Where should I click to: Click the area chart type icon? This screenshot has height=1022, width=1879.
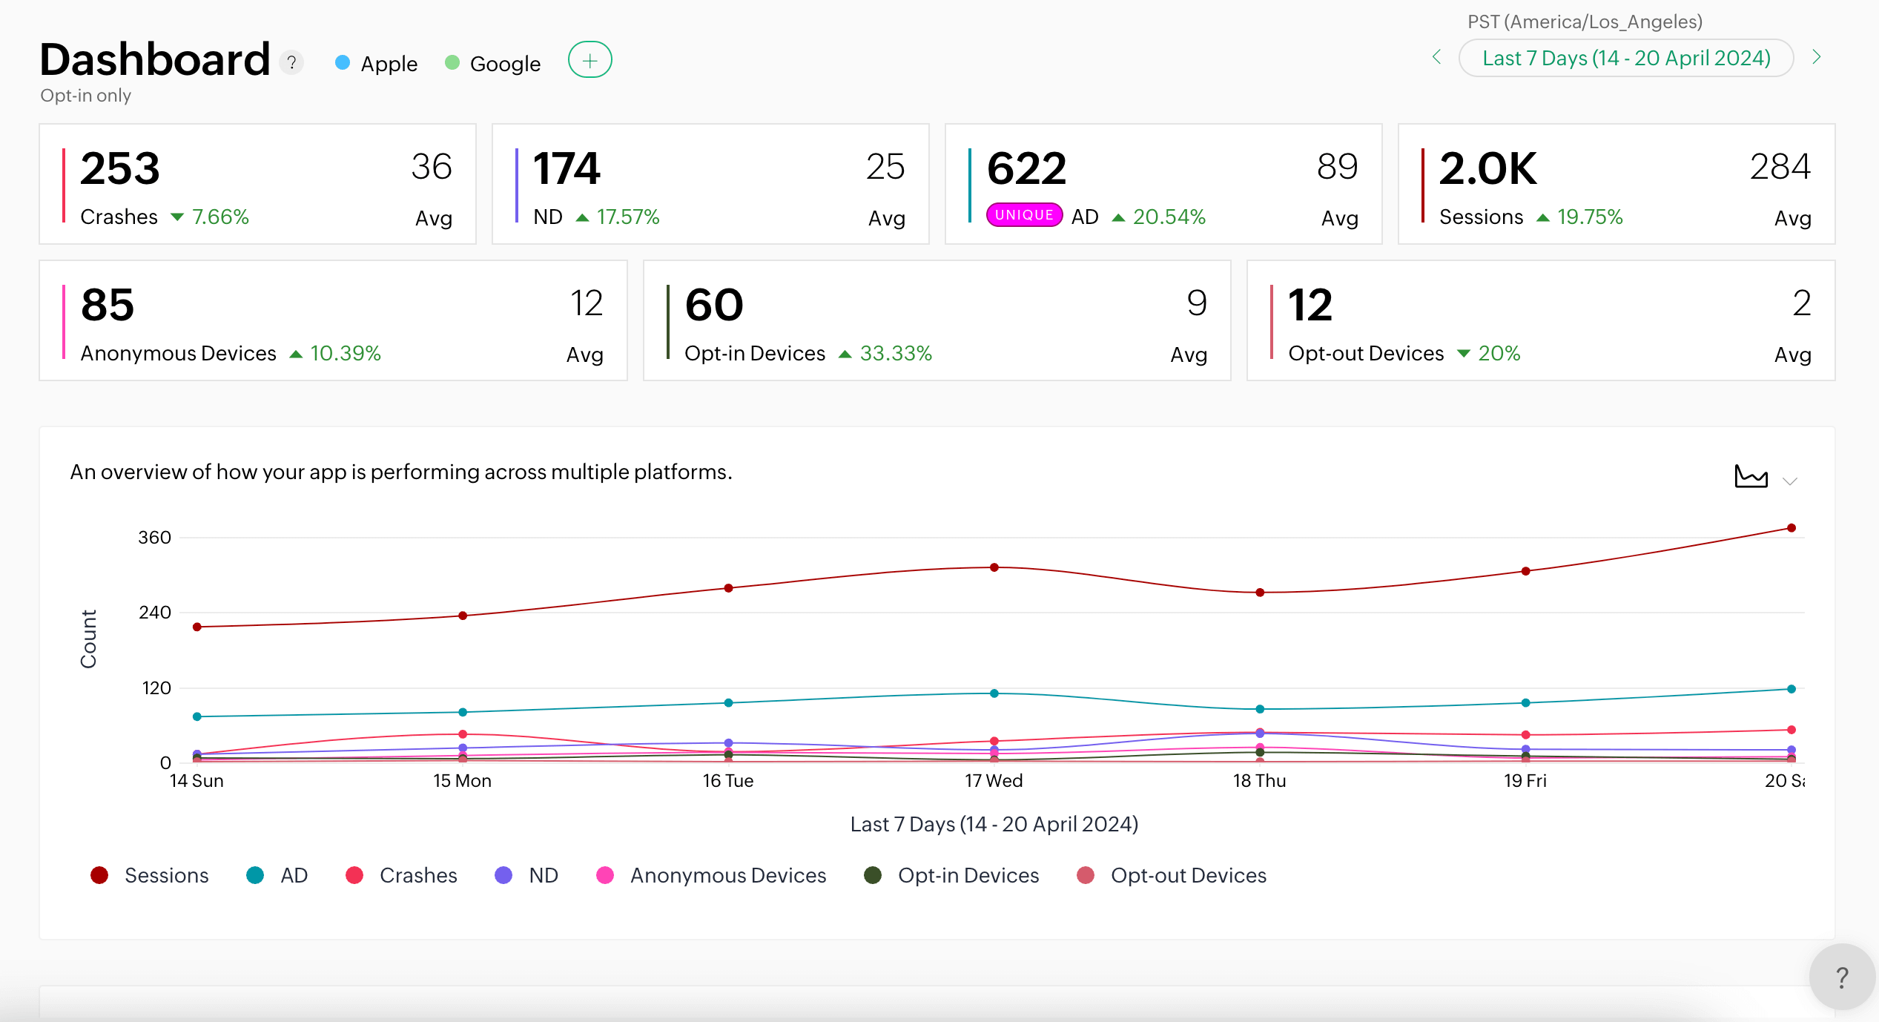click(1751, 476)
